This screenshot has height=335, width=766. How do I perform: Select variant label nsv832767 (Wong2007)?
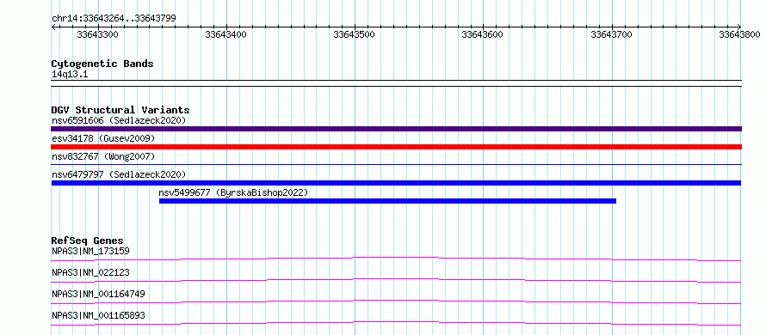click(x=103, y=156)
